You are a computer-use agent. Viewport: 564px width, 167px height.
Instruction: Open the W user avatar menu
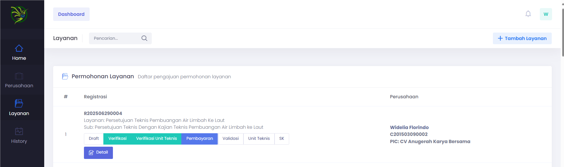545,14
